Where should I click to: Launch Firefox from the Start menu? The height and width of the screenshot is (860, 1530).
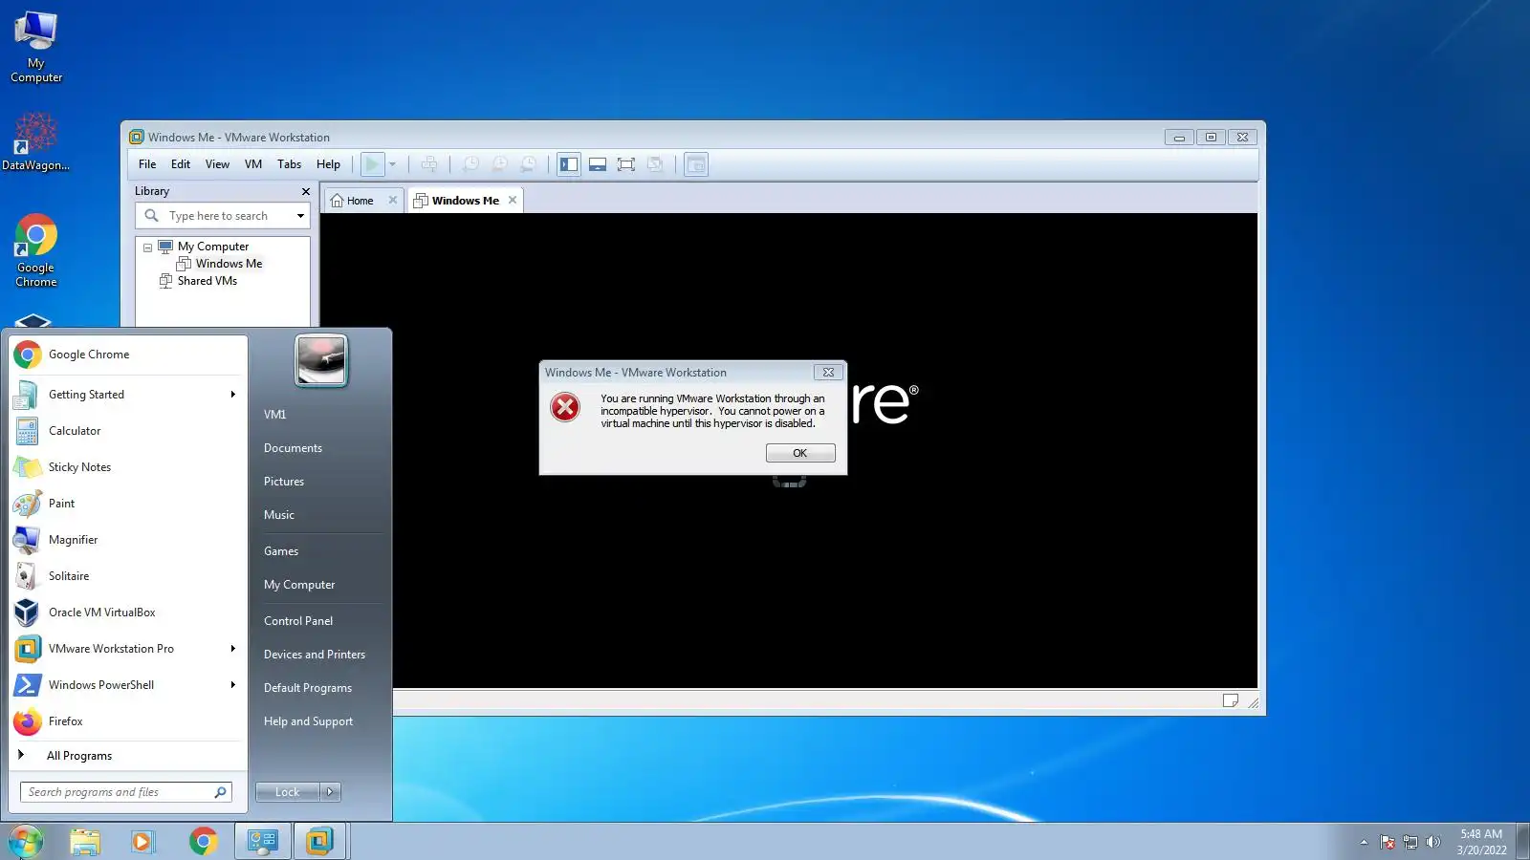pyautogui.click(x=128, y=721)
